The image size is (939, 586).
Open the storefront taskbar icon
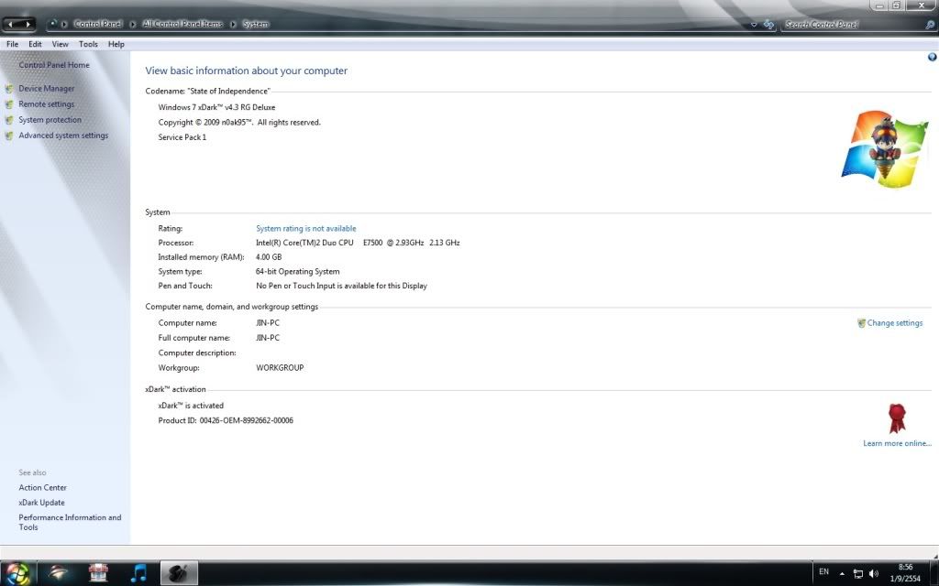[98, 573]
